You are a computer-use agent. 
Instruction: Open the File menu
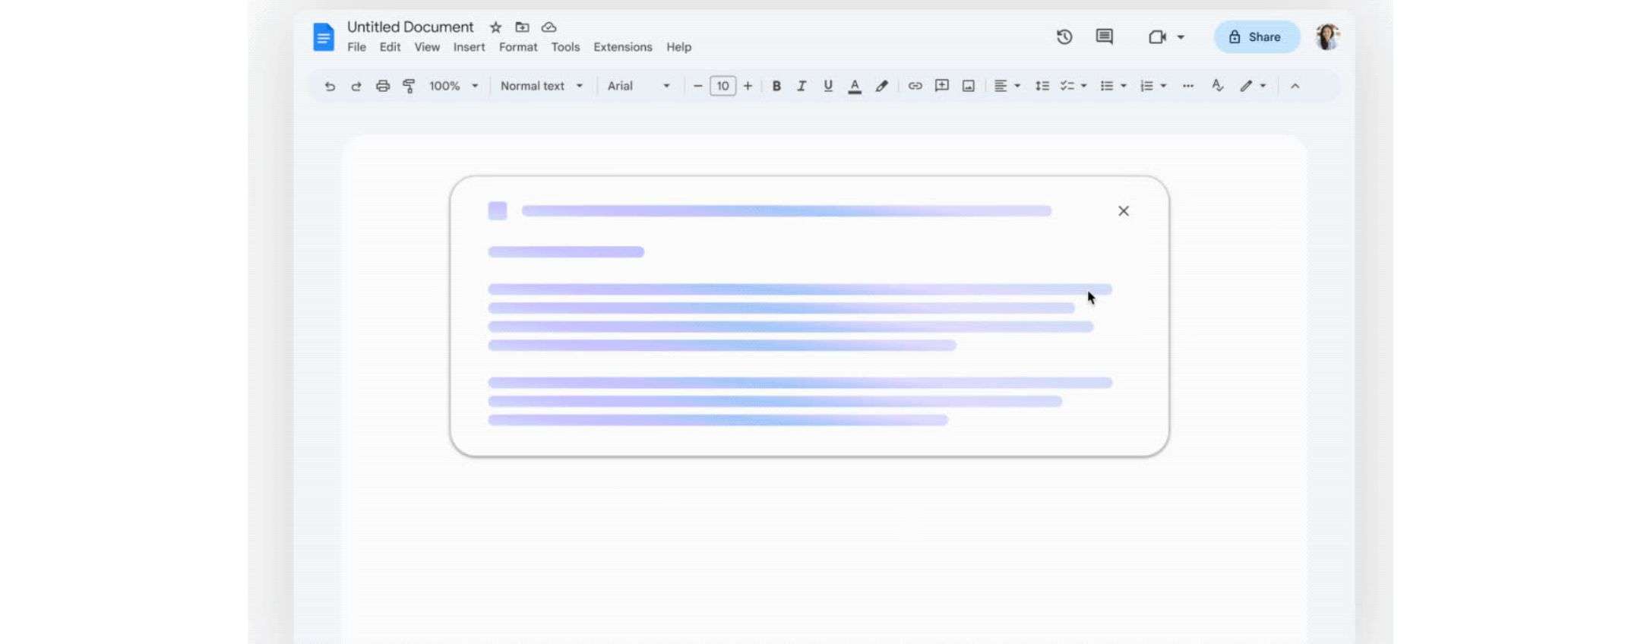356,47
